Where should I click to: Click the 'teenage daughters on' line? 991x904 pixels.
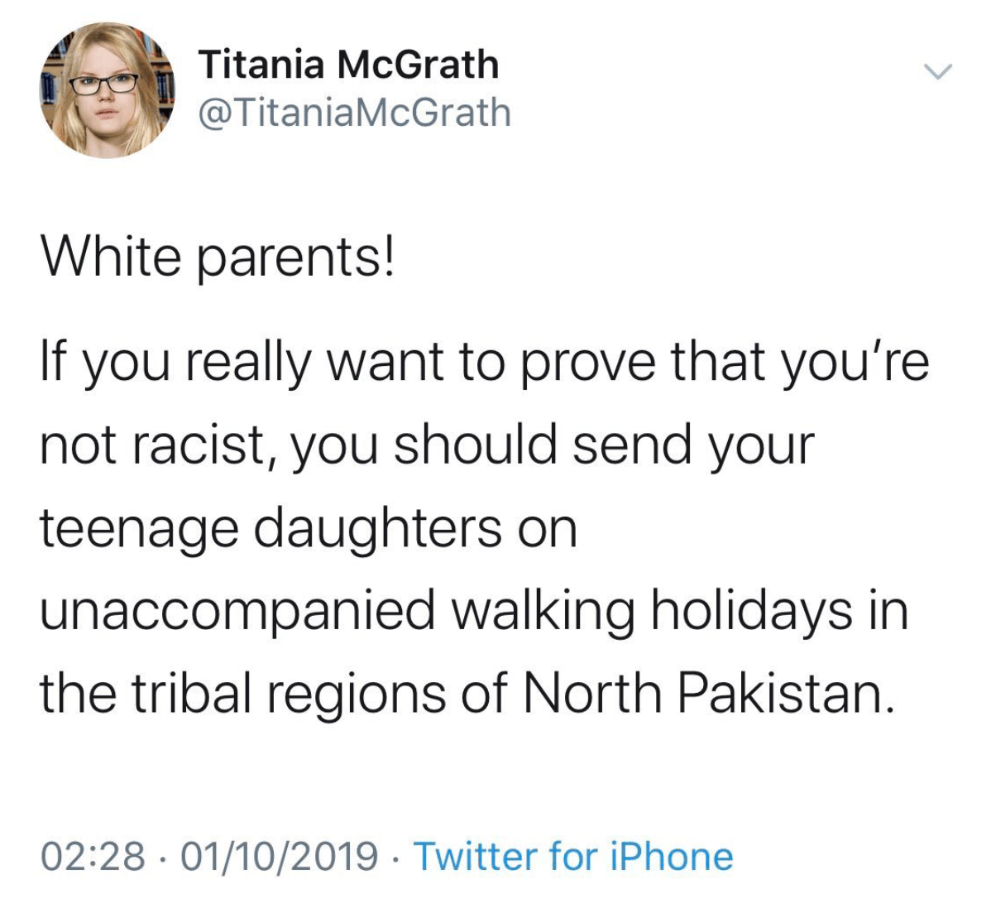coord(309,530)
